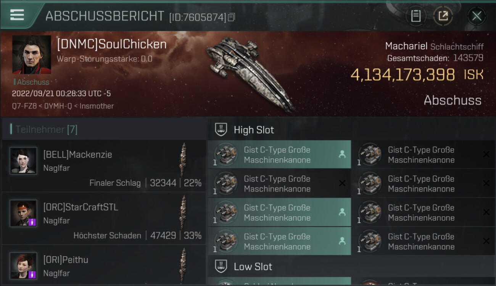The width and height of the screenshot is (496, 286).
Task: Open the clipboard notes icon
Action: [x=416, y=16]
